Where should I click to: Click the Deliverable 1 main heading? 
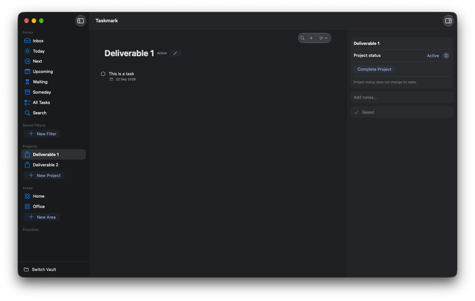pos(129,53)
